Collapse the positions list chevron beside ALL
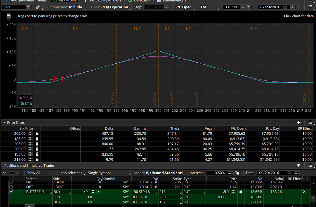 pyautogui.click(x=4, y=173)
